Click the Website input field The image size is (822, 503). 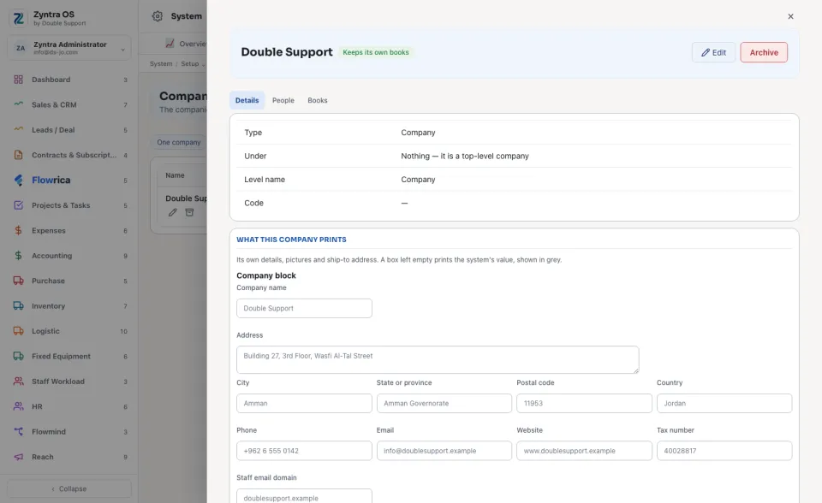pyautogui.click(x=584, y=451)
